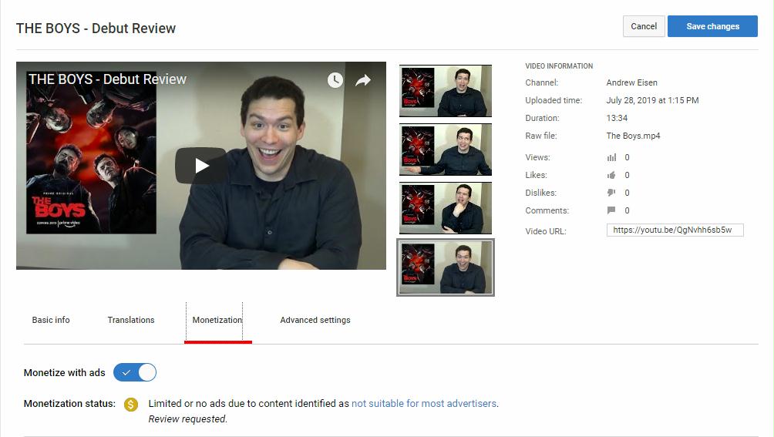Click the video title overlay in the player

tap(107, 79)
